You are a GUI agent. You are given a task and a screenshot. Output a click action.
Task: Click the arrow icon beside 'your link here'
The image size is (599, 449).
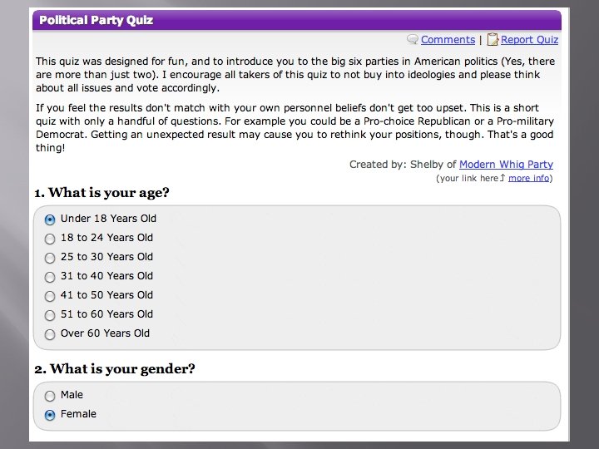pos(503,178)
